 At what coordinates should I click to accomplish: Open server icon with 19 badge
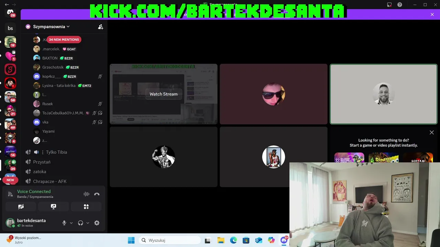coord(10,42)
